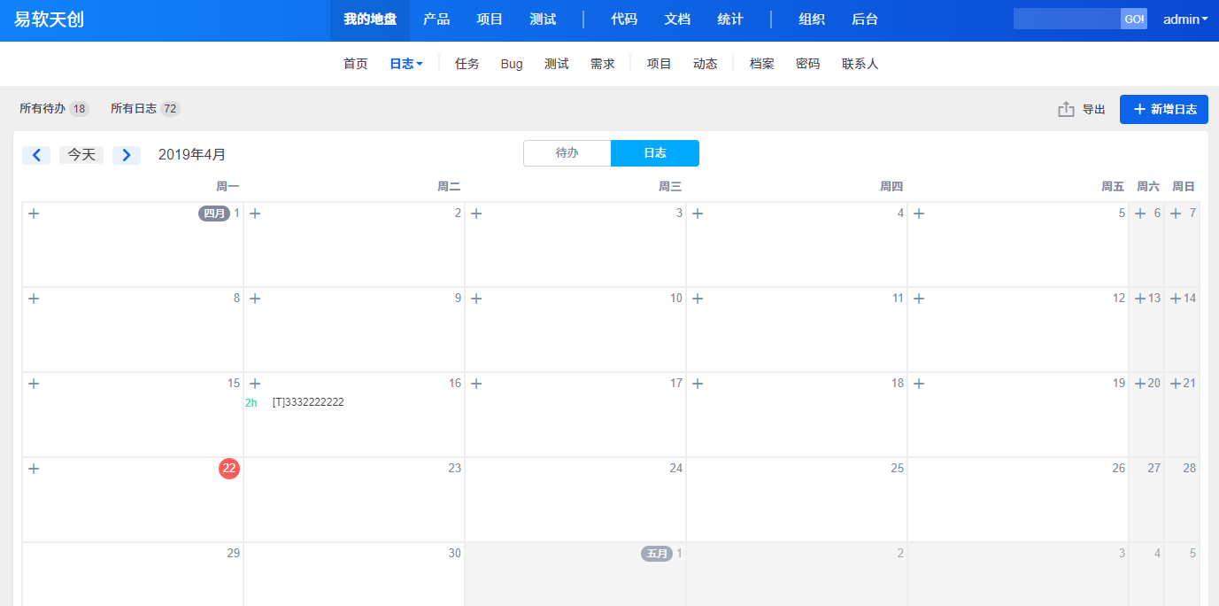Click the GO! search button

tap(1134, 19)
